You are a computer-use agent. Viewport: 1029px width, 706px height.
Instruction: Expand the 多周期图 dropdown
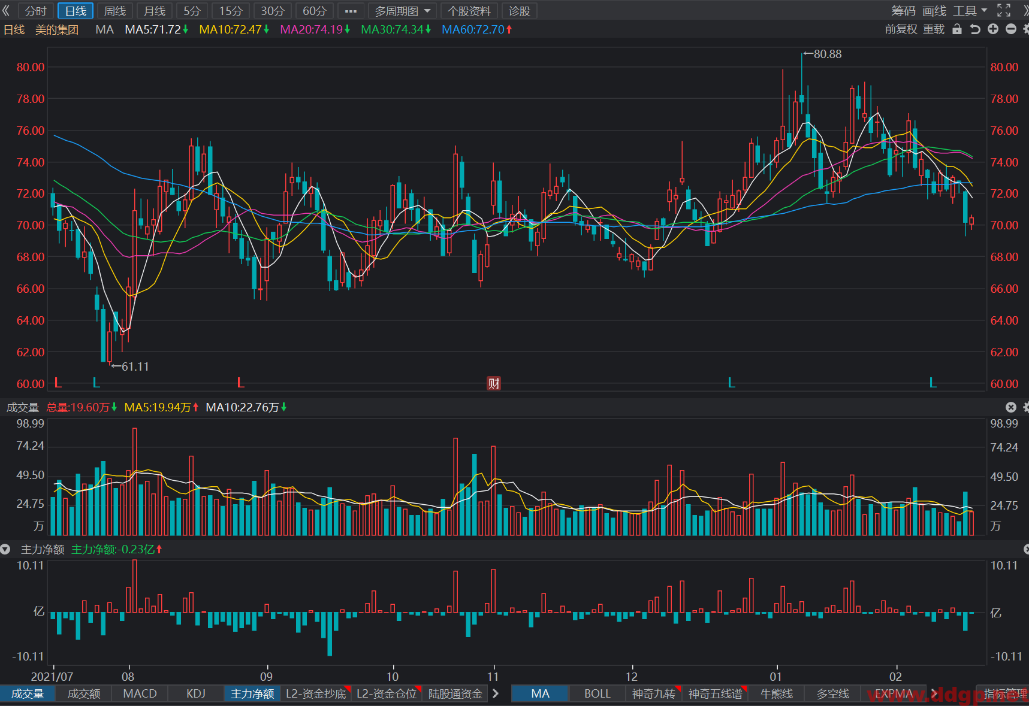[x=403, y=11]
